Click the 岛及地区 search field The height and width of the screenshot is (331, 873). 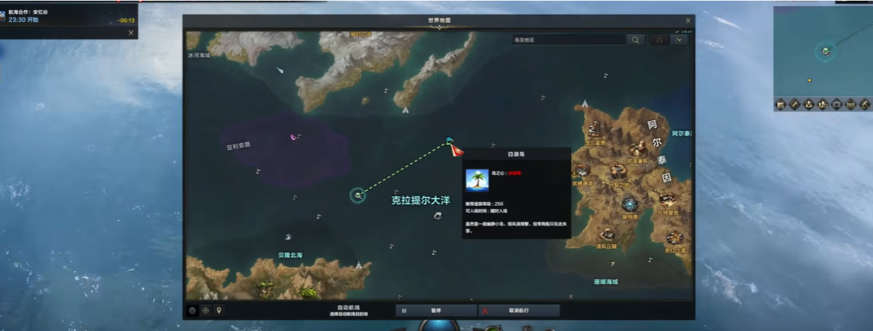pyautogui.click(x=568, y=40)
